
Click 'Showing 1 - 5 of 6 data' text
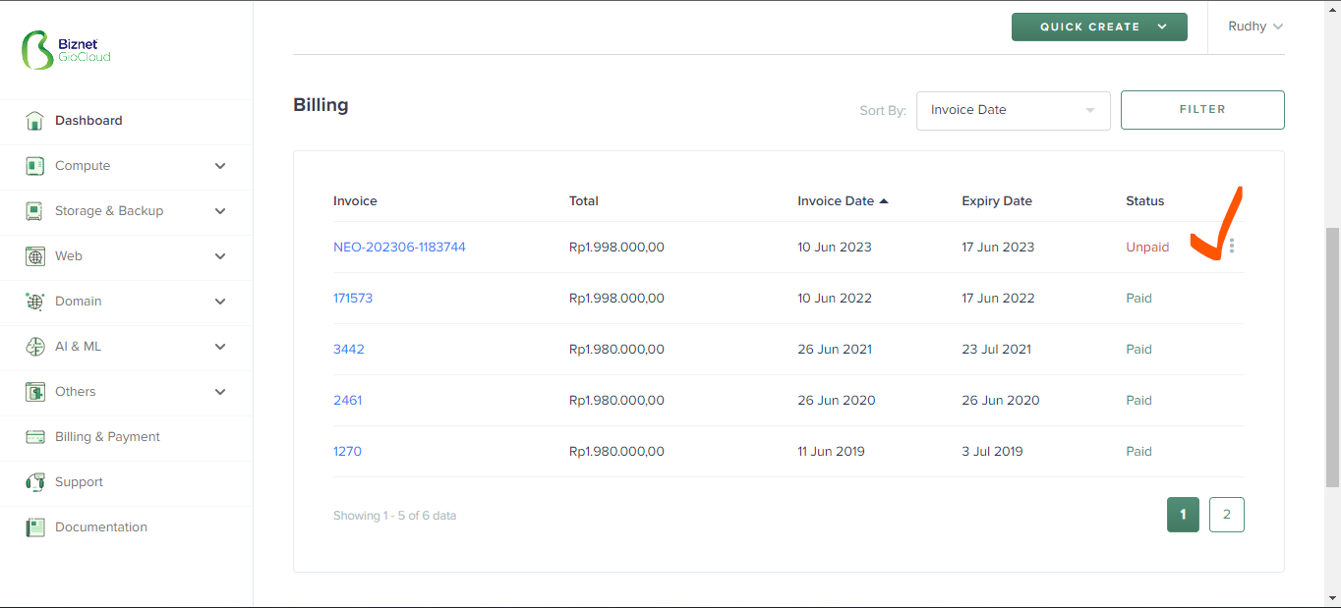click(394, 516)
